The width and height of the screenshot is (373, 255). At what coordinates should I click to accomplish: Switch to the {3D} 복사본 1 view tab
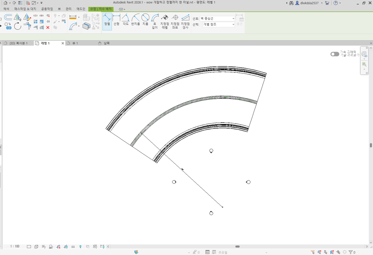click(x=18, y=43)
